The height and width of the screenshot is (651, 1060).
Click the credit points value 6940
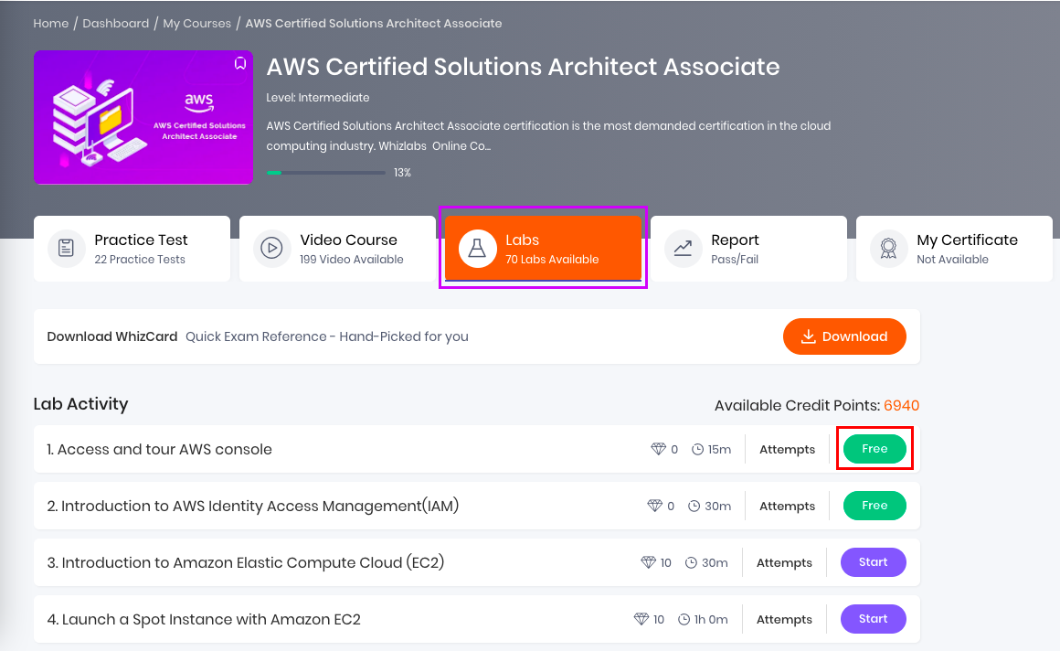point(901,405)
